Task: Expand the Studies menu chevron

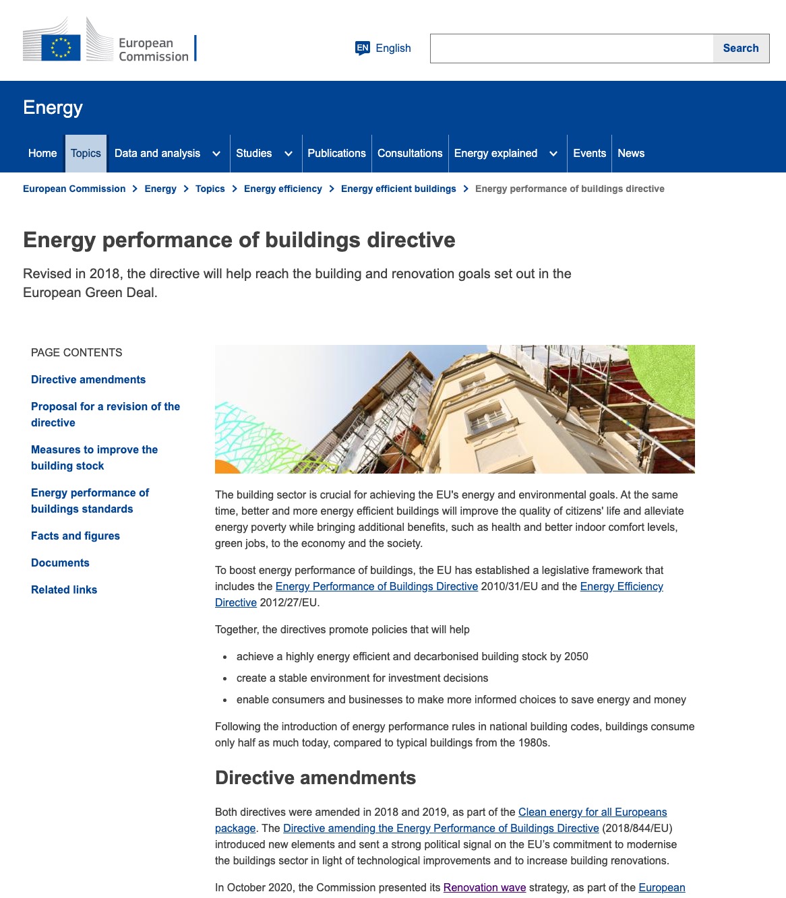Action: [x=289, y=154]
